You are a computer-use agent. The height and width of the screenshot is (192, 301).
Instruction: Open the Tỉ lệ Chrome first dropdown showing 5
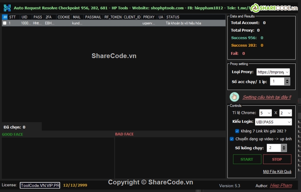265,113
